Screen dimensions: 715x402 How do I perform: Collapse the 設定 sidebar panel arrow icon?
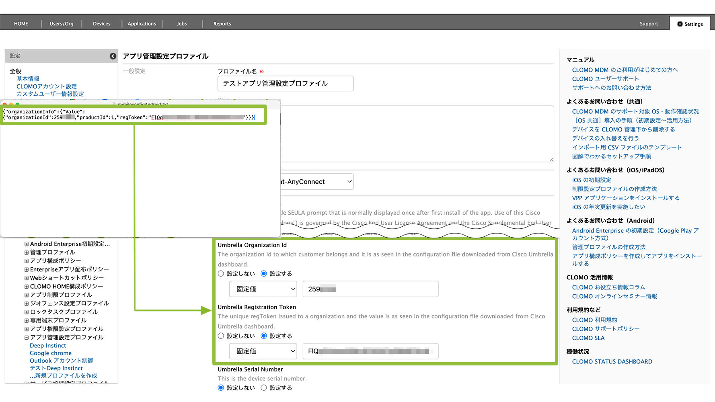coord(113,56)
